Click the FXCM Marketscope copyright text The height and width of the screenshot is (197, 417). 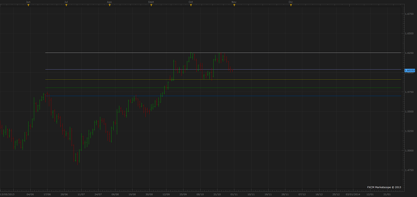tap(384, 187)
